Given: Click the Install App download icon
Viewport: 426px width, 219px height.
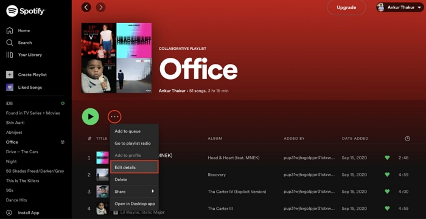Looking at the screenshot, I should coord(10,213).
